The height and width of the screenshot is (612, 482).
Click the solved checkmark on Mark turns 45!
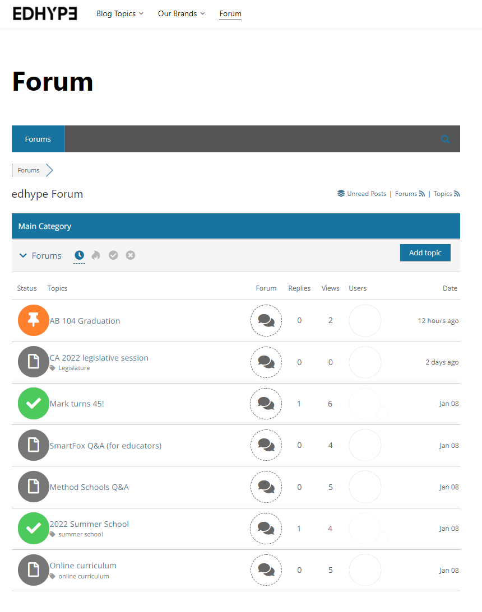click(33, 403)
